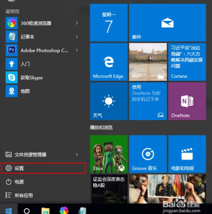The width and height of the screenshot is (212, 214).
Task: Open the Adobe Photoshop Ps icon
Action: (11, 50)
